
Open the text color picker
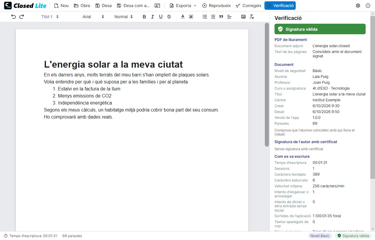183,17
